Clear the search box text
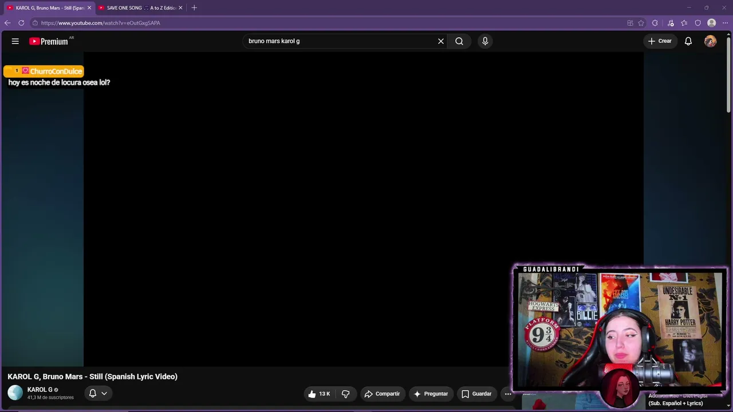Screen dimensions: 733x412 [x=441, y=41]
